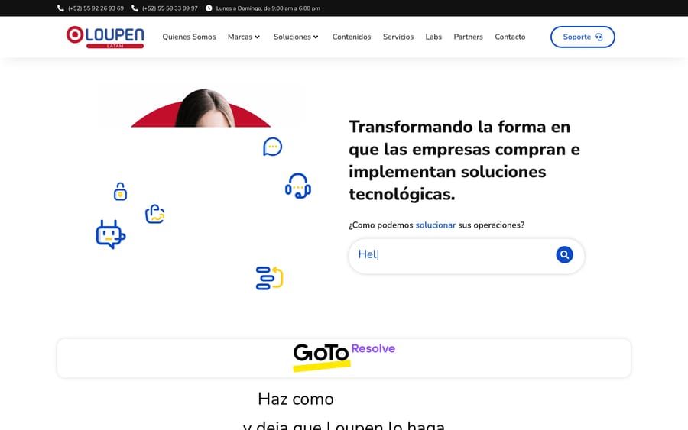Viewport: 688px width, 430px height.
Task: Click the workflow list with arrow icon
Action: click(269, 278)
